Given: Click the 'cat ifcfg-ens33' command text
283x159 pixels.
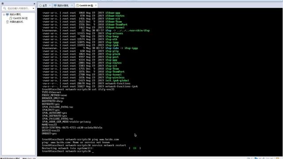Looking at the screenshot, I should 103,89.
